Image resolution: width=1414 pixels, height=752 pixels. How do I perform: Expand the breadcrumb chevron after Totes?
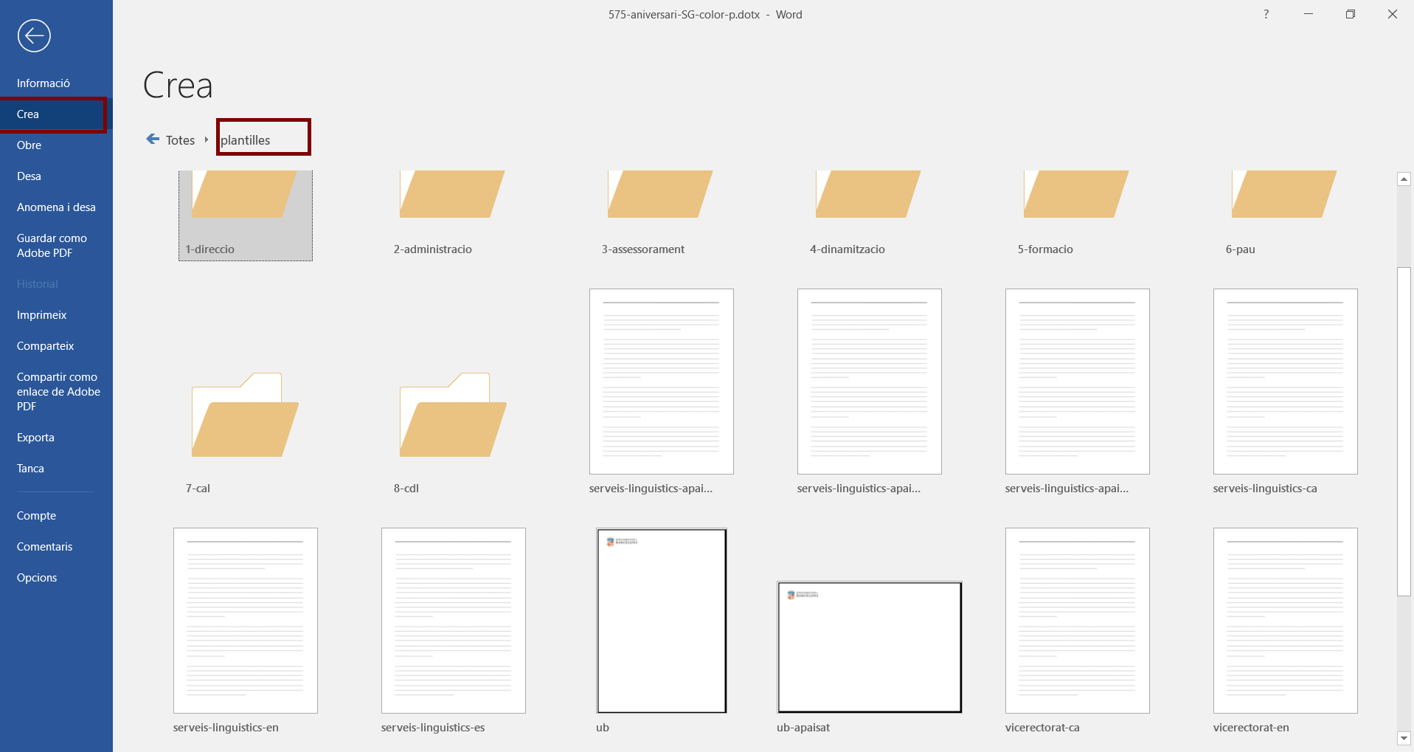coord(206,139)
